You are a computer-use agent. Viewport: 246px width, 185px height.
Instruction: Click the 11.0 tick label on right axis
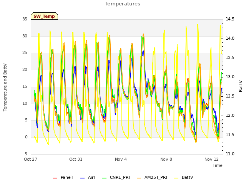click(230, 154)
